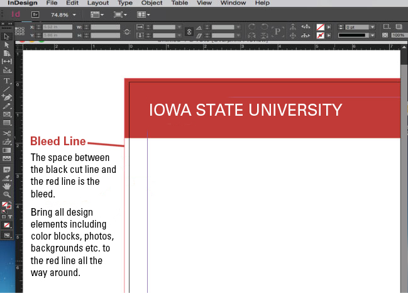Viewport: 408px width, 293px height.
Task: Open the Window menu
Action: tap(233, 3)
